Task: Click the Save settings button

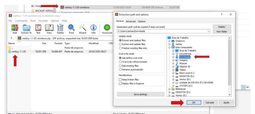Action: (141, 94)
